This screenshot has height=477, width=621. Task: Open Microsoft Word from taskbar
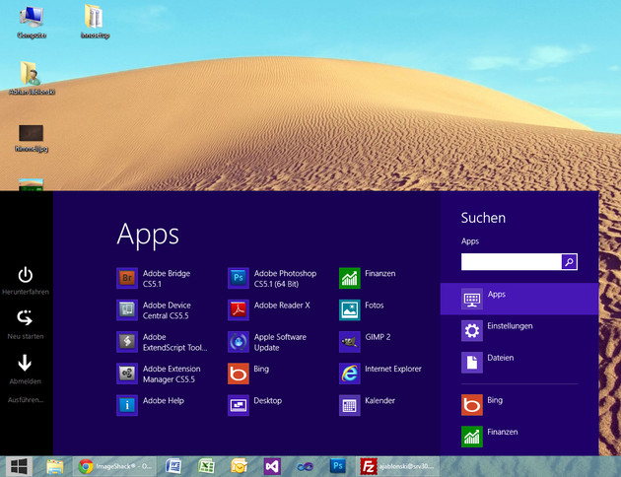pos(173,466)
